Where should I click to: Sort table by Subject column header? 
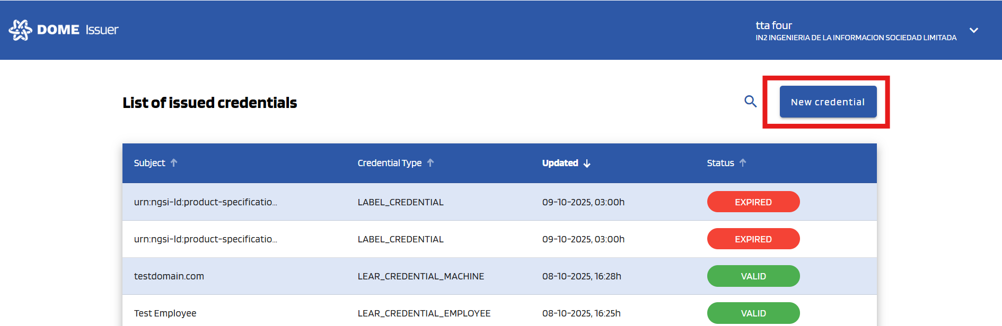click(150, 163)
